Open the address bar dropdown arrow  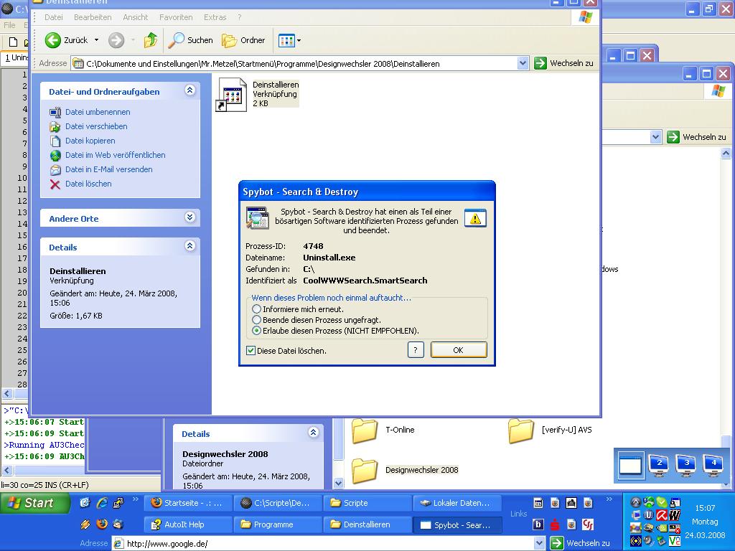(x=523, y=63)
